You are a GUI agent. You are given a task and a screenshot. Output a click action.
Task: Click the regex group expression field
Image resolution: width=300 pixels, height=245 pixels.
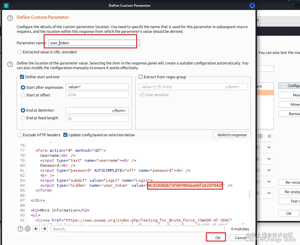[193, 87]
